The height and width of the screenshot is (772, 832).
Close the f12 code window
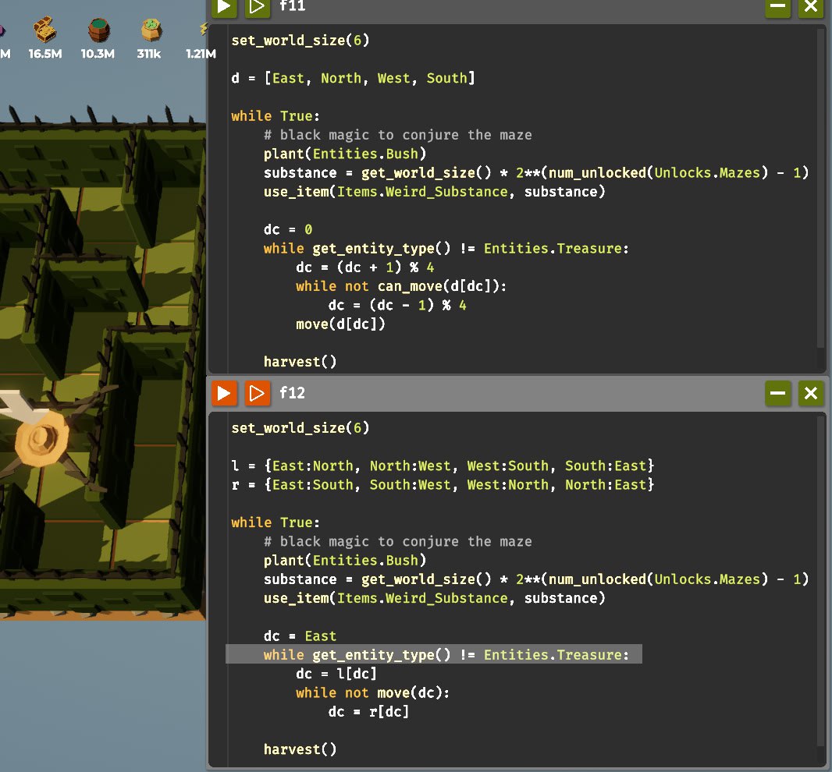point(811,393)
